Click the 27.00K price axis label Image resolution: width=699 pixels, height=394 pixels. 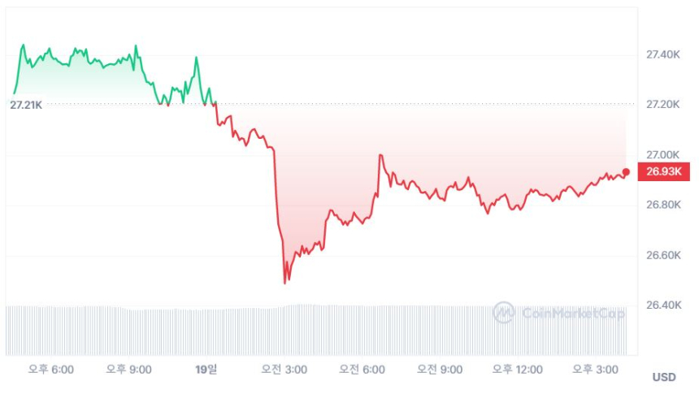point(662,154)
